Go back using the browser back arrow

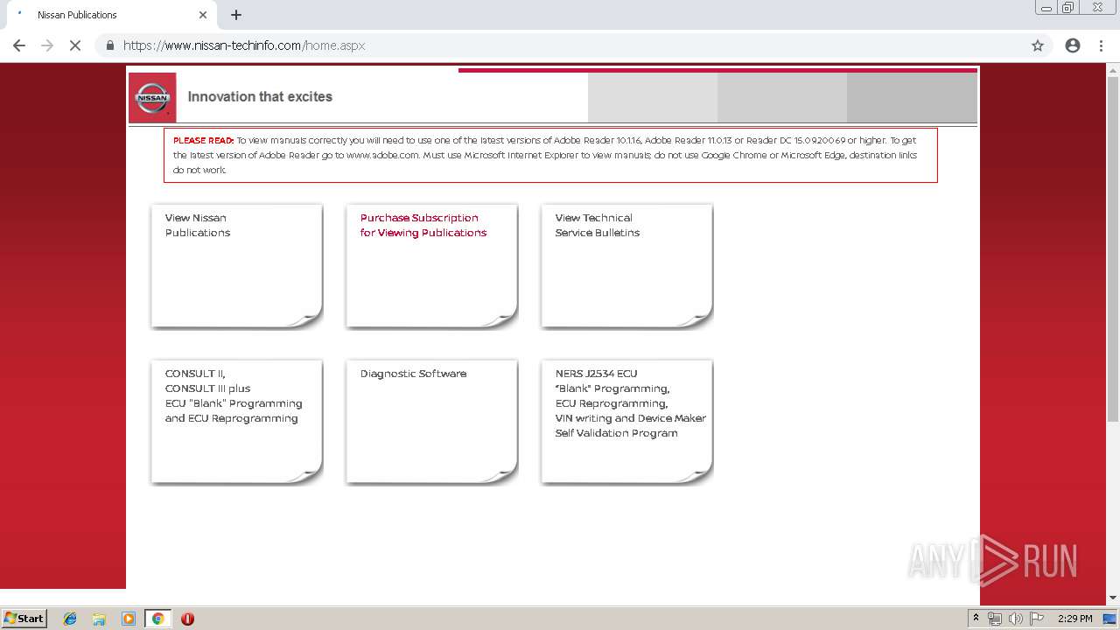19,45
